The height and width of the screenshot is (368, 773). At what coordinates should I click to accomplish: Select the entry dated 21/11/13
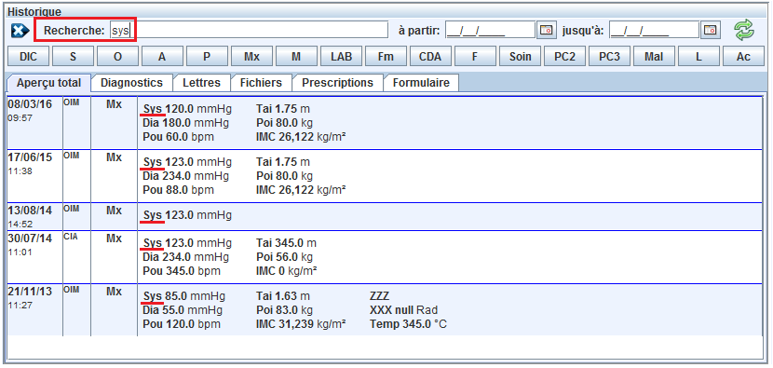[385, 310]
